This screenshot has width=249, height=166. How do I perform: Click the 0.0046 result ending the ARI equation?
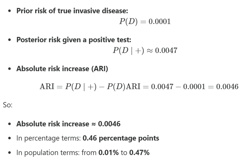[x=227, y=86]
